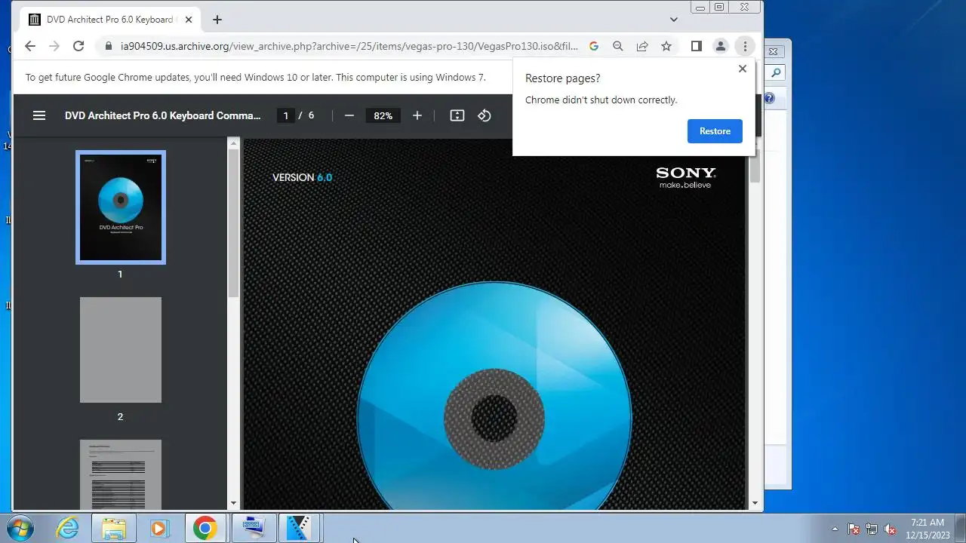Image resolution: width=966 pixels, height=543 pixels.
Task: Click the Action Center flag icon
Action: tap(854, 529)
